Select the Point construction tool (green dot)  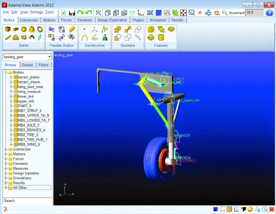[84, 29]
